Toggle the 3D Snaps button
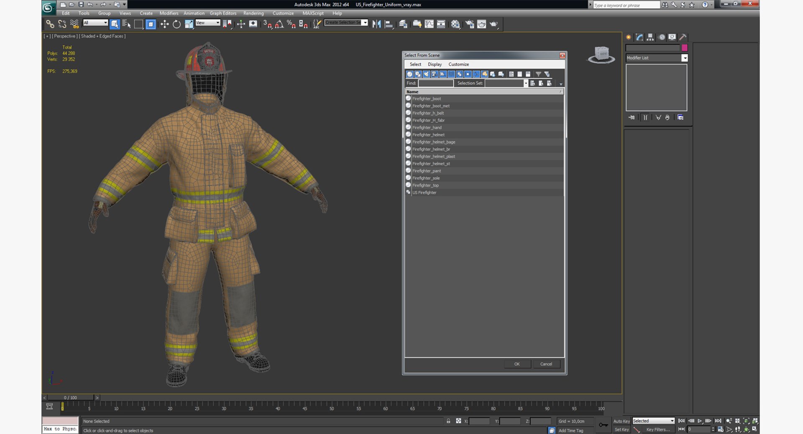The image size is (803, 434). (x=268, y=24)
